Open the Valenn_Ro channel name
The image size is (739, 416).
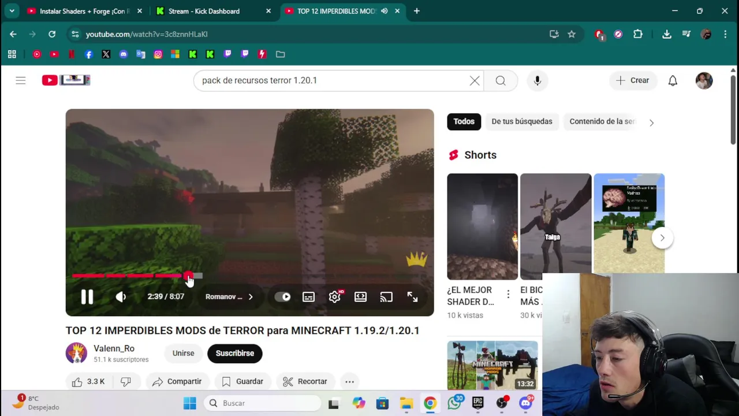click(x=114, y=348)
